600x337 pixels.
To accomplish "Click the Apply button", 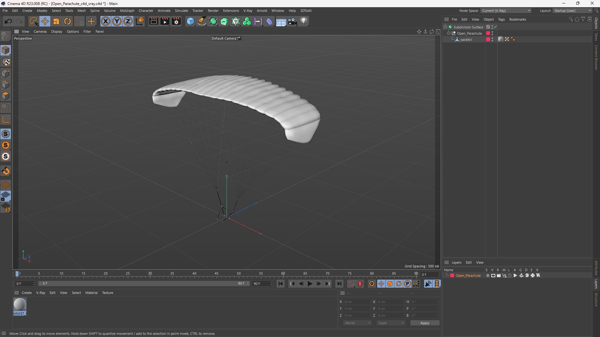I will pos(425,323).
